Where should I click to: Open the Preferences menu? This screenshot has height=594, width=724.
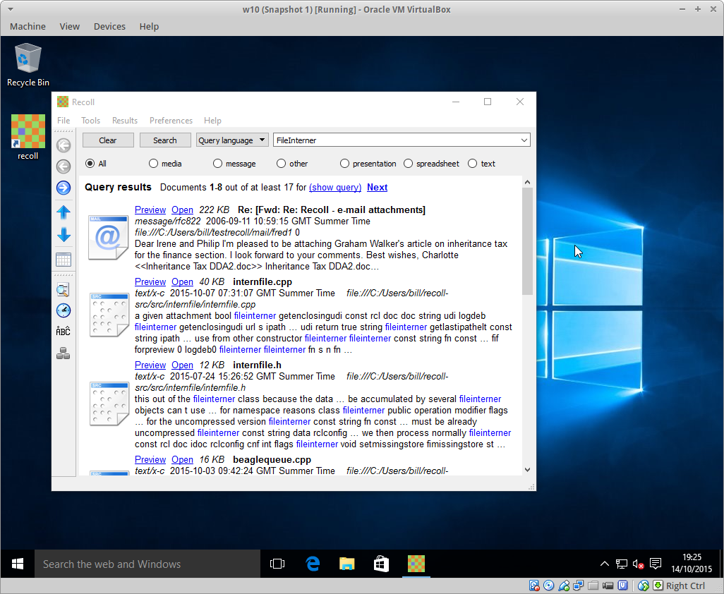[x=171, y=121]
